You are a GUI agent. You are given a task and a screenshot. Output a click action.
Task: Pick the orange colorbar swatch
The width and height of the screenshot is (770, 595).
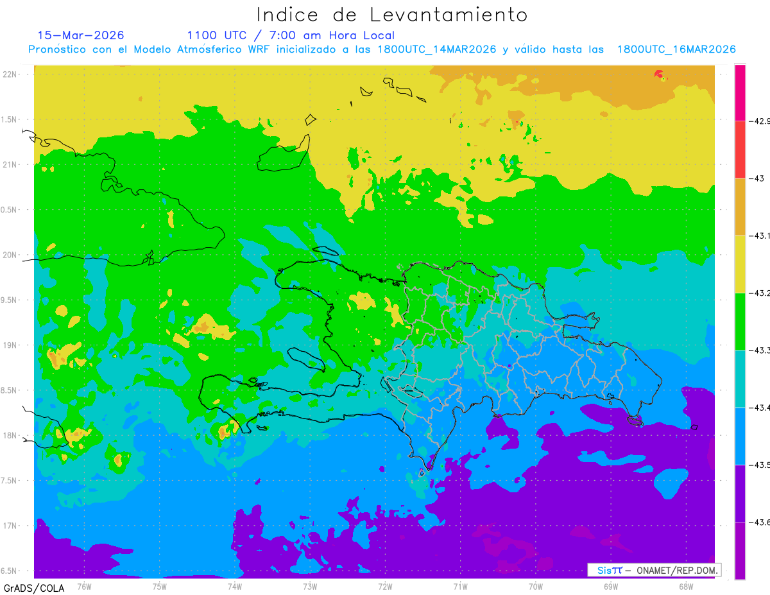pyautogui.click(x=740, y=207)
